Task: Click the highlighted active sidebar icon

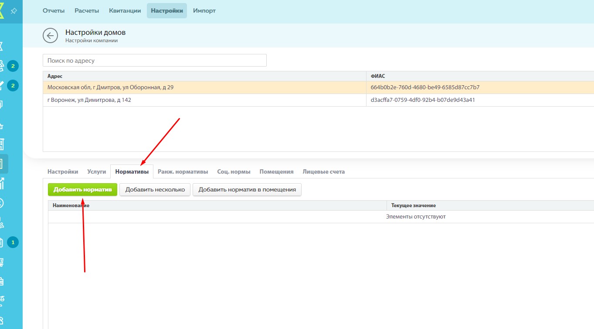Action: pyautogui.click(x=4, y=164)
